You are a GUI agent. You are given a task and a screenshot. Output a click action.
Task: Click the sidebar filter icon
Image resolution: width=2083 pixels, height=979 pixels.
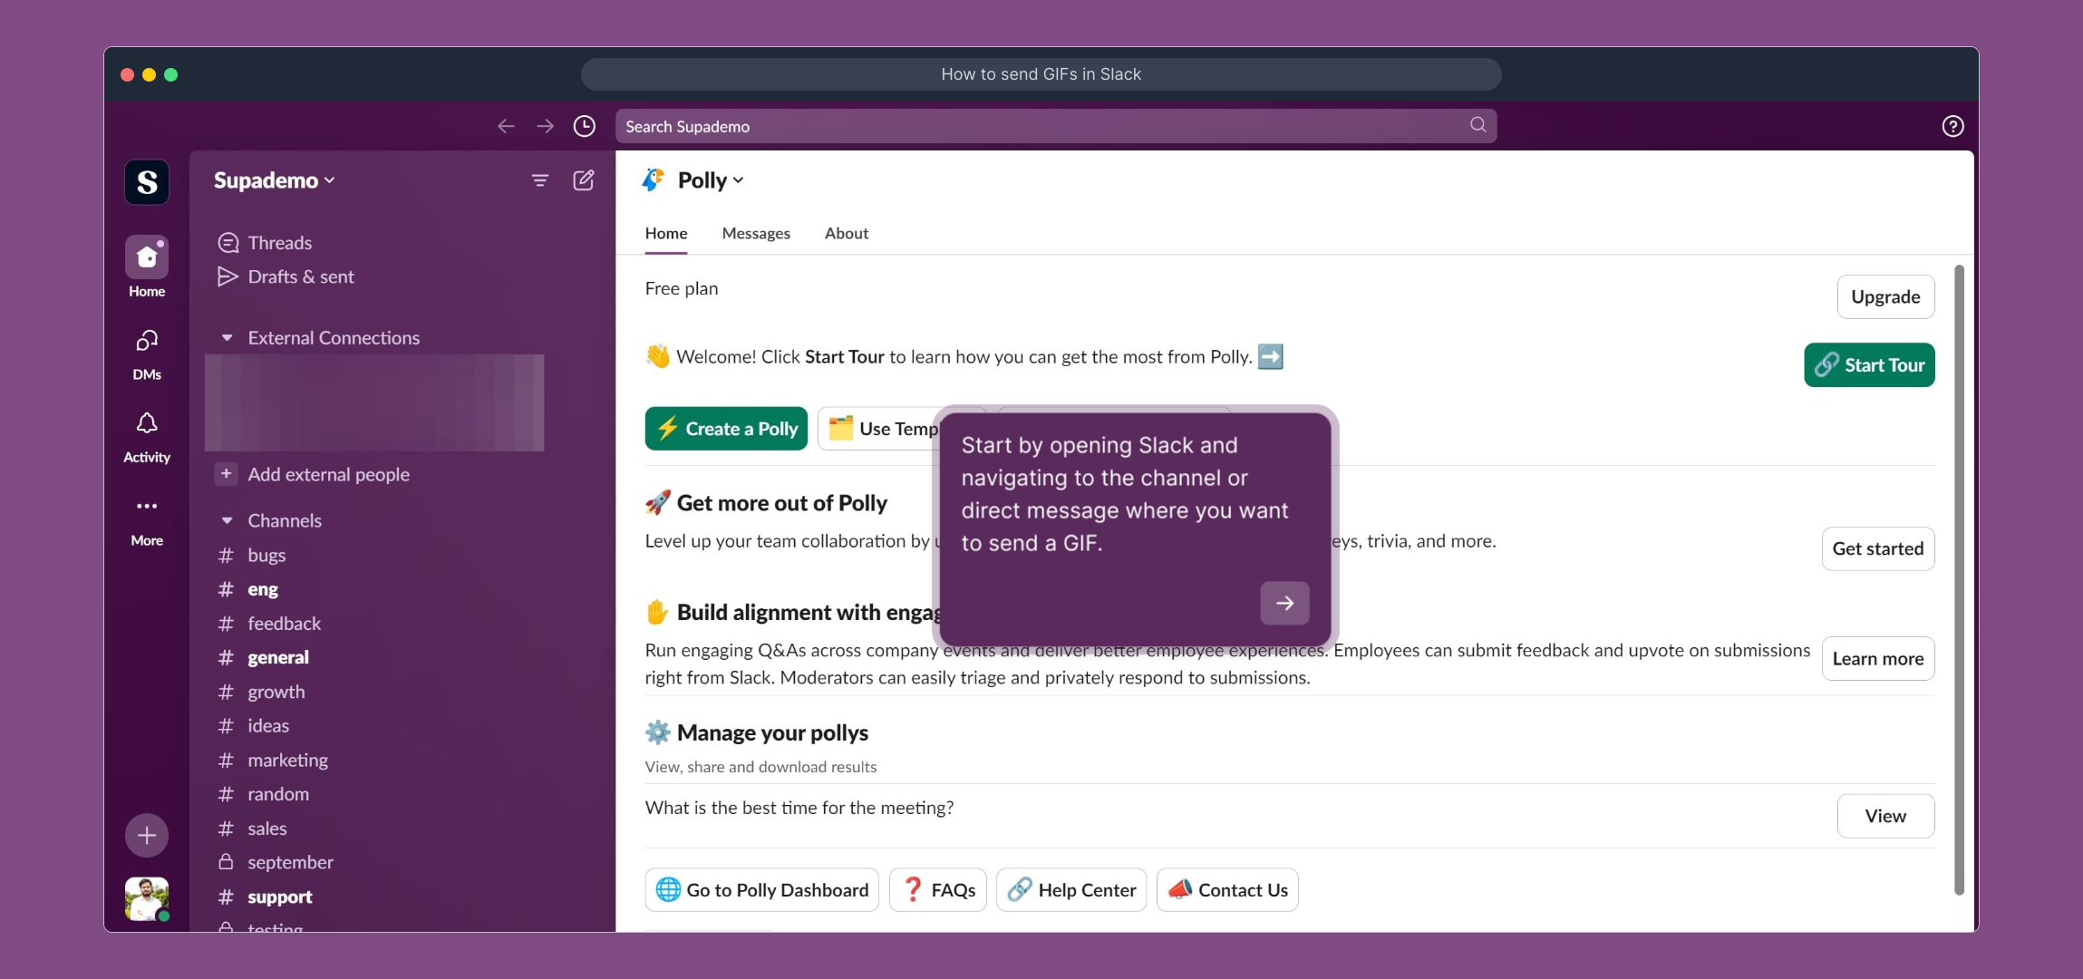[539, 180]
